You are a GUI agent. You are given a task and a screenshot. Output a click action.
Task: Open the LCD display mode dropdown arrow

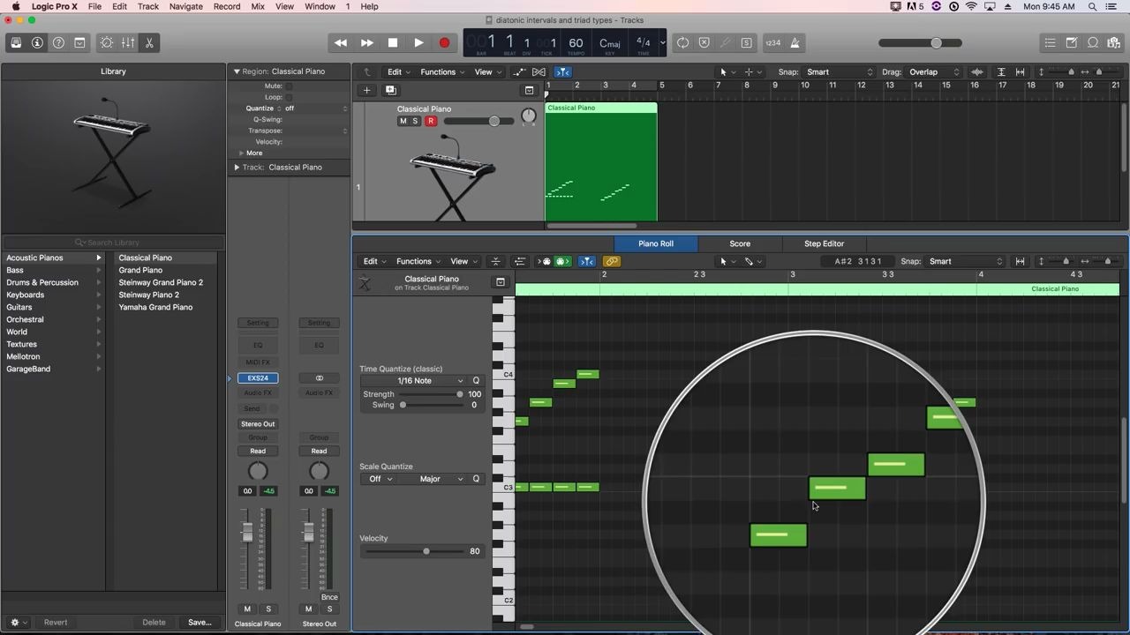pos(662,42)
